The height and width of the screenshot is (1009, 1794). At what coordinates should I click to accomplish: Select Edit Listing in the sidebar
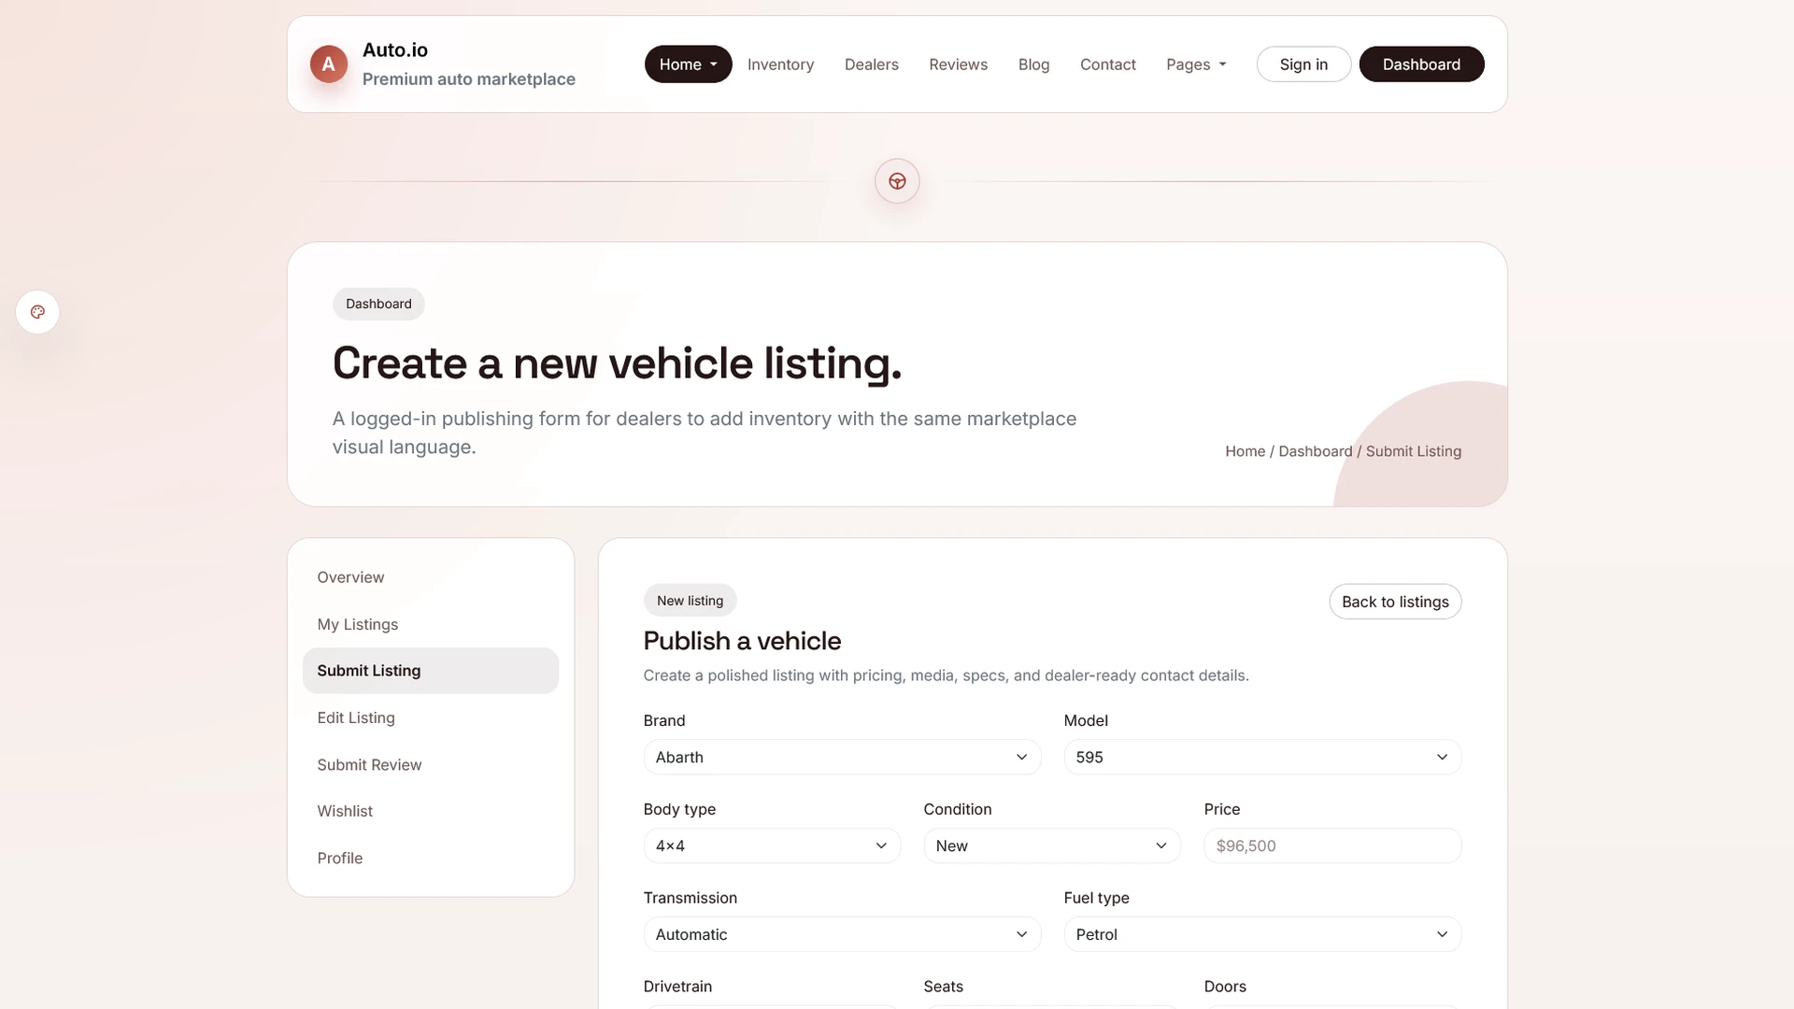tap(431, 718)
